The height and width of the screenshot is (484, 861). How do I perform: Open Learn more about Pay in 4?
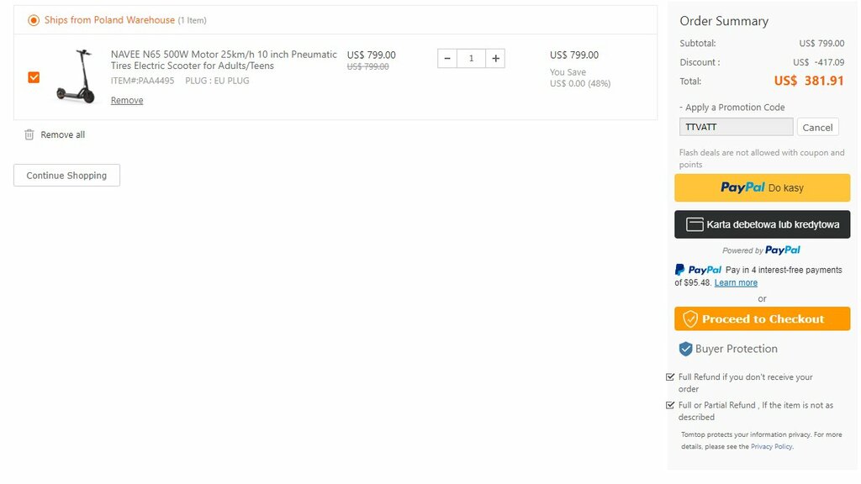click(x=736, y=282)
